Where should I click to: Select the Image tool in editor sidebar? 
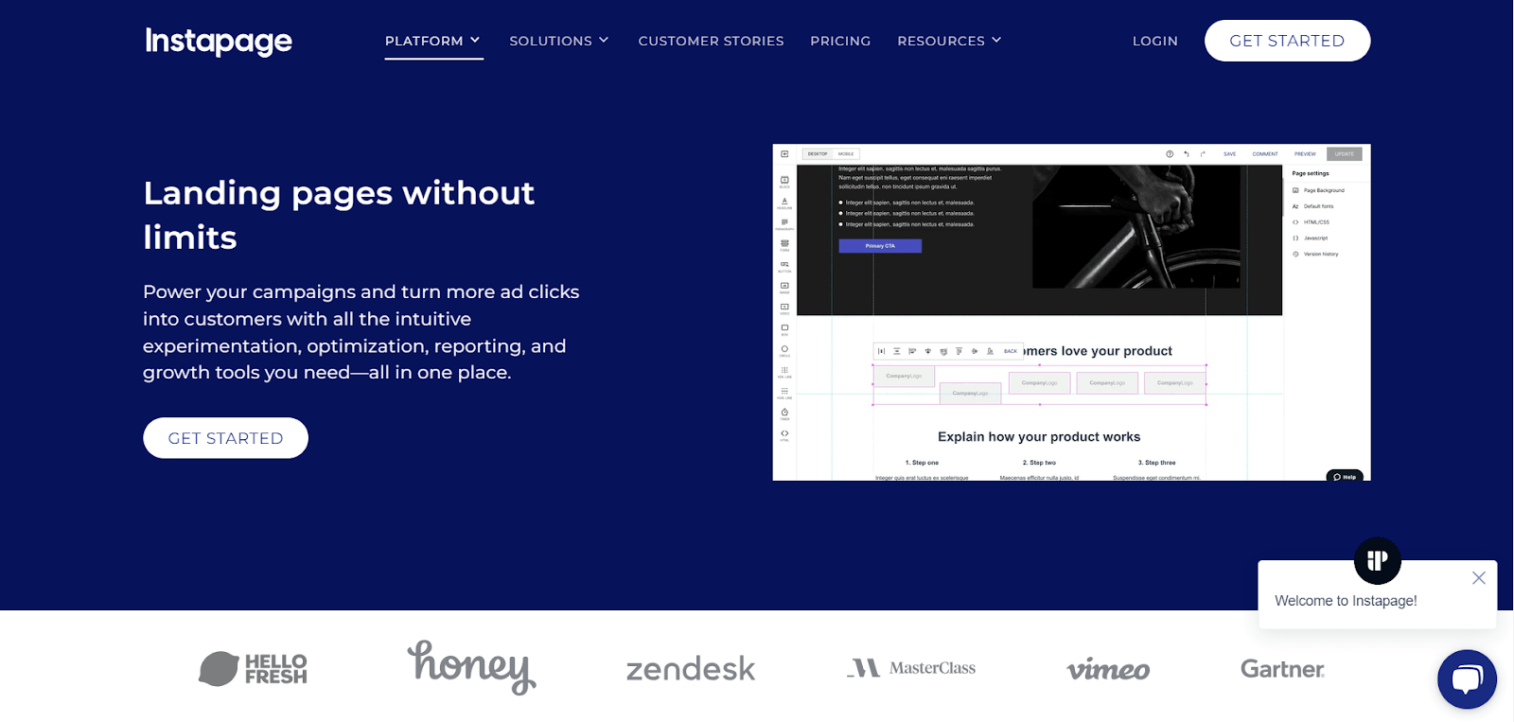[784, 288]
